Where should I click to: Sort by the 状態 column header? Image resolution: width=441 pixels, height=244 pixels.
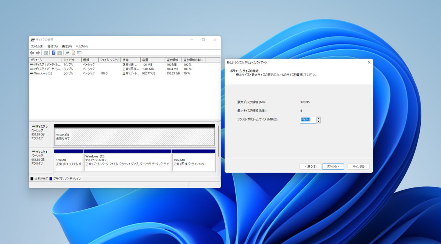[131, 60]
